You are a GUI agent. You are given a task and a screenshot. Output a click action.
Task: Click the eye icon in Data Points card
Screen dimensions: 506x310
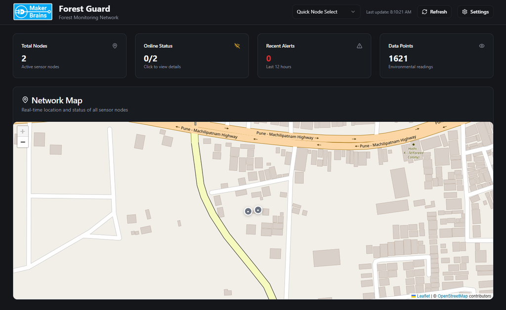[481, 46]
